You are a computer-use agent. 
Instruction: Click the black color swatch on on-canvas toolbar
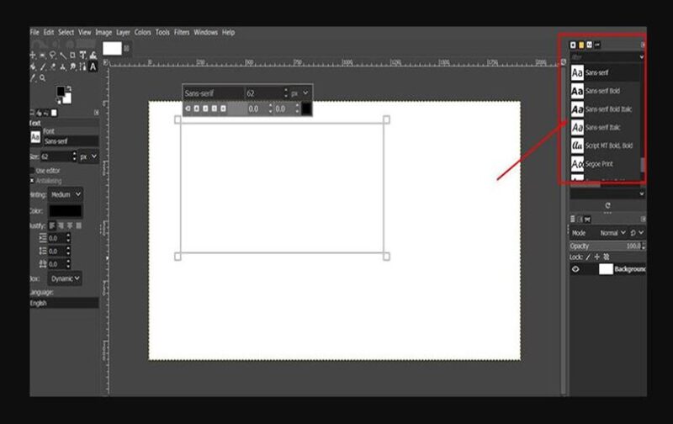tap(306, 109)
